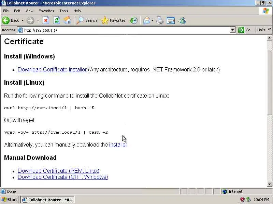The width and height of the screenshot is (273, 204).
Task: Go to the Home page icon
Action: [68, 20]
